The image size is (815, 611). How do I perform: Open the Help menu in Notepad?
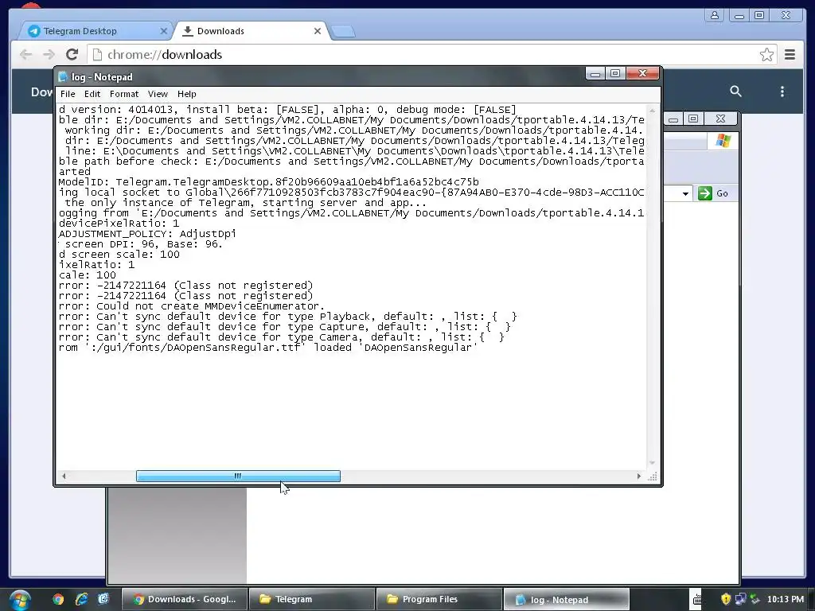[186, 94]
